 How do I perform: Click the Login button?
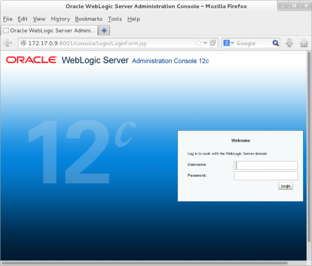tap(285, 186)
